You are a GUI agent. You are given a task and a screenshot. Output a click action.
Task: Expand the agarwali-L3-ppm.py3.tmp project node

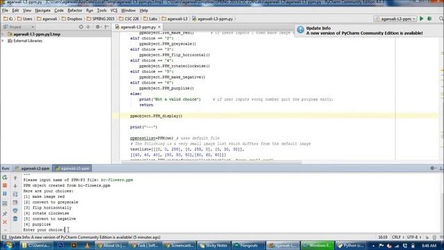pyautogui.click(x=3, y=34)
